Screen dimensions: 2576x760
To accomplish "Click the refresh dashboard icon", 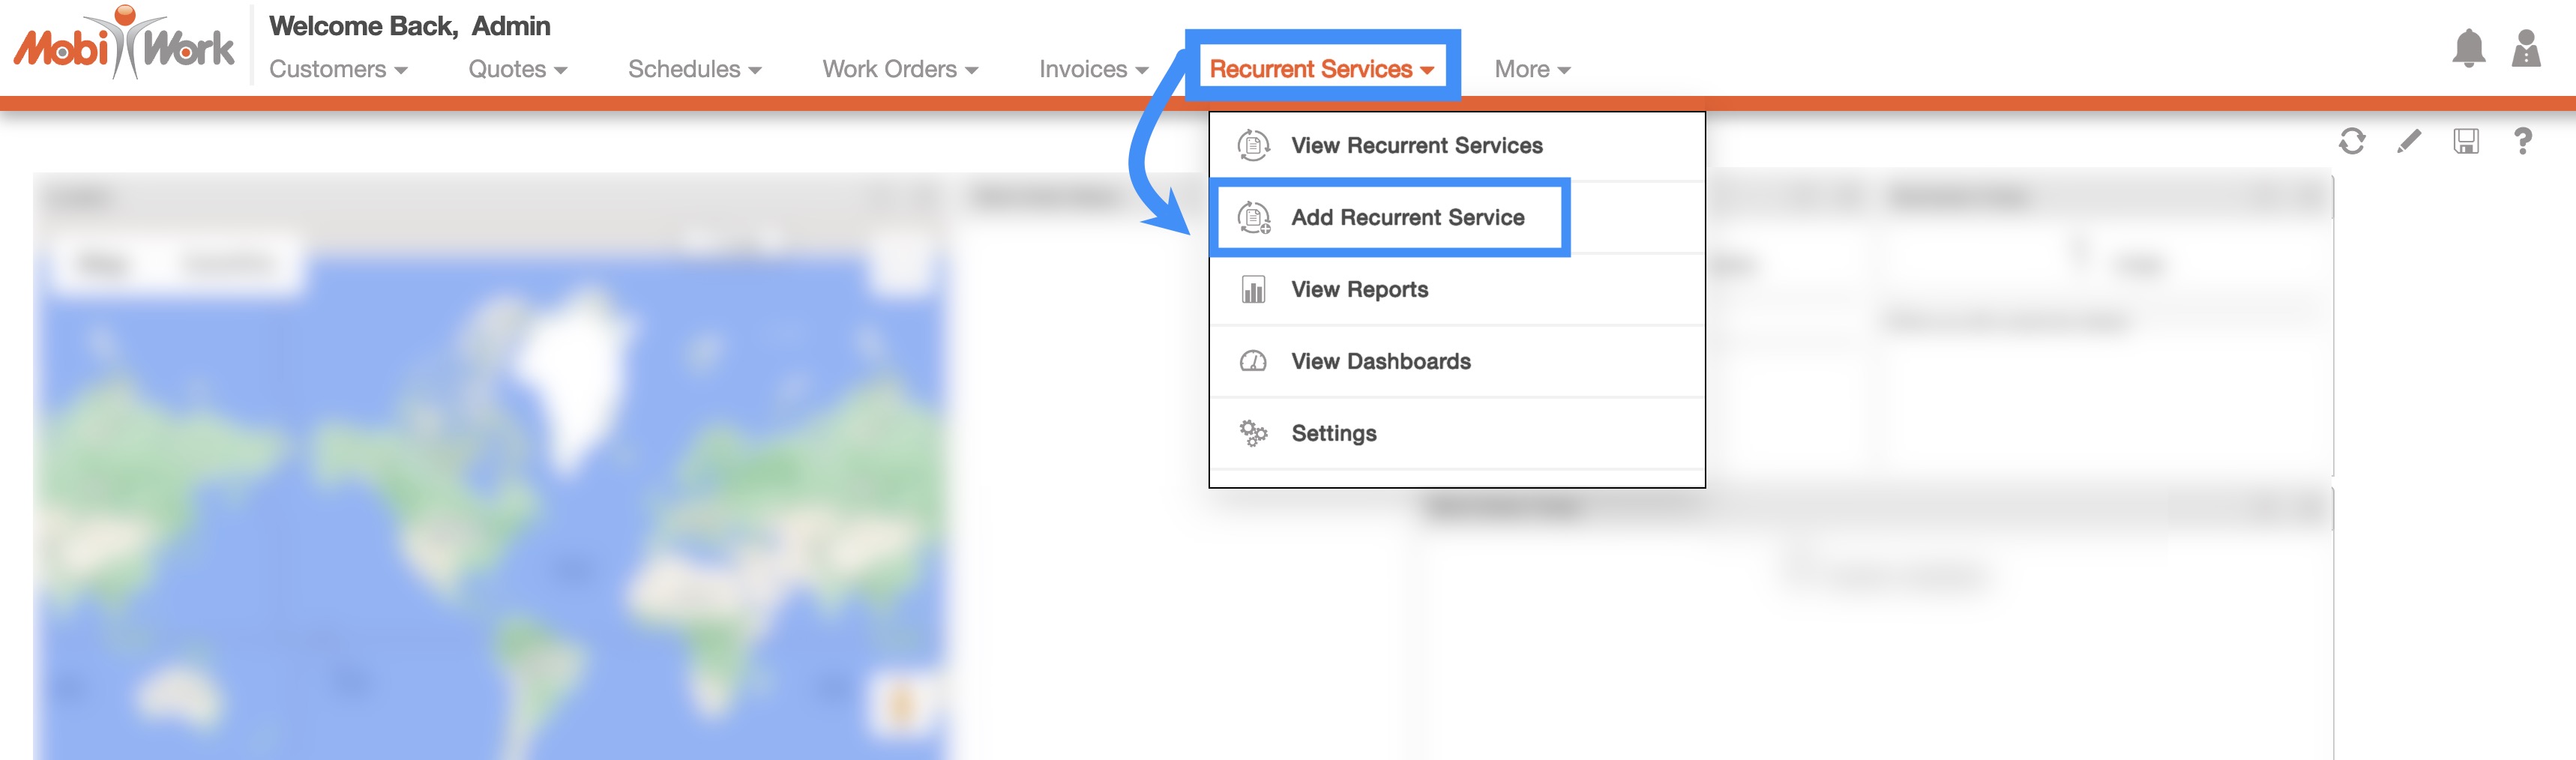I will point(2352,141).
